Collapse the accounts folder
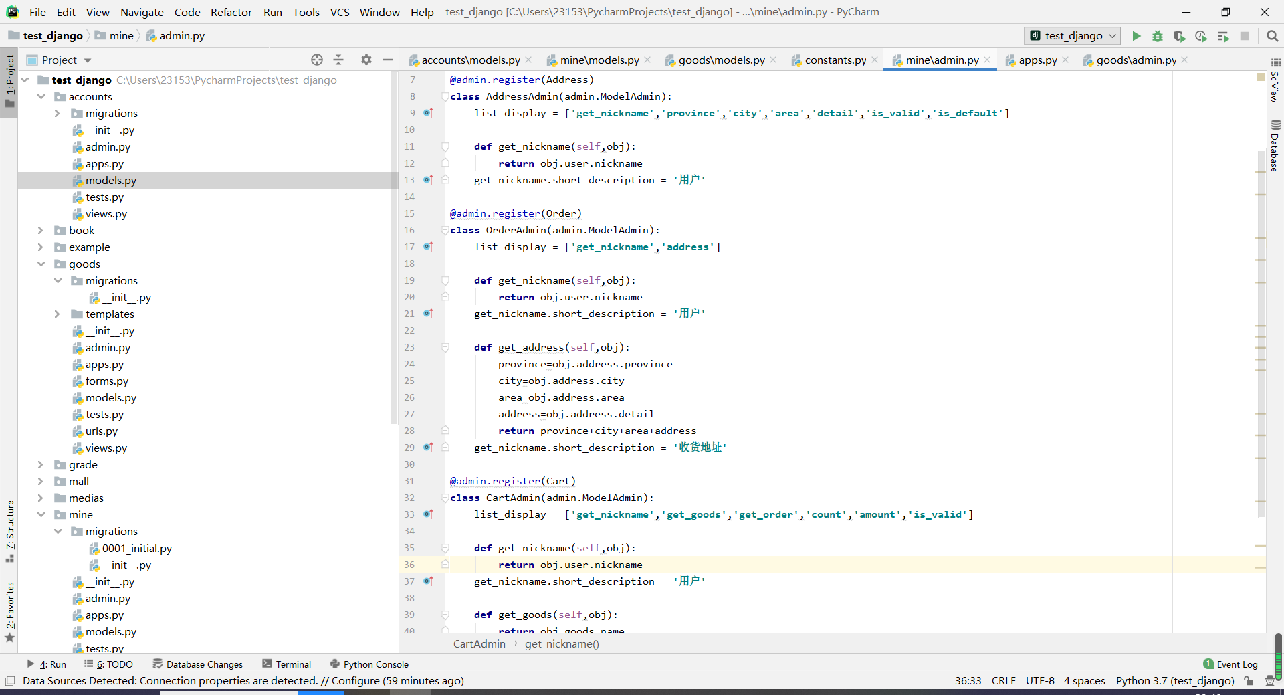This screenshot has width=1284, height=695. tap(41, 96)
